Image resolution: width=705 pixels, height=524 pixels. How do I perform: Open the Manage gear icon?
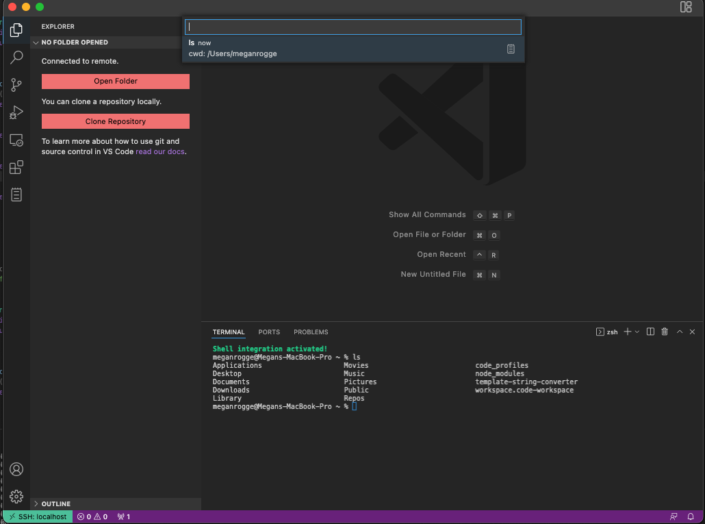(x=16, y=497)
